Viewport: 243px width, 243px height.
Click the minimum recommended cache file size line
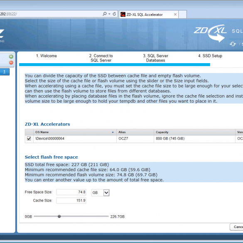click(88, 170)
